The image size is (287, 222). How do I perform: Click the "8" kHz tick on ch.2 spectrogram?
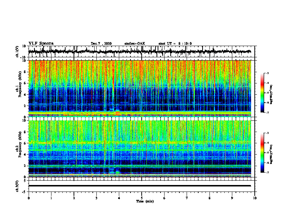(x=25, y=132)
